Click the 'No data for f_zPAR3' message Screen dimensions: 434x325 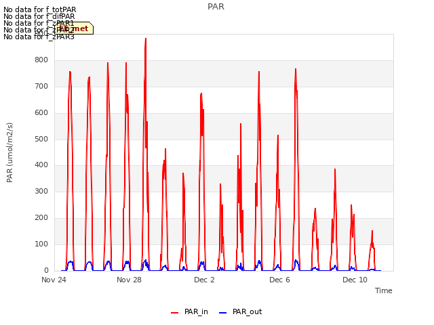39,37
